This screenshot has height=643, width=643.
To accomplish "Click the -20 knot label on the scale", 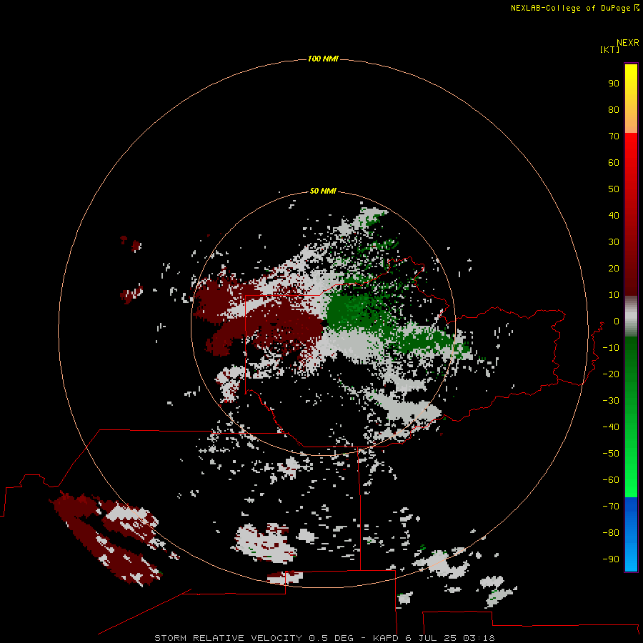I will pos(611,374).
